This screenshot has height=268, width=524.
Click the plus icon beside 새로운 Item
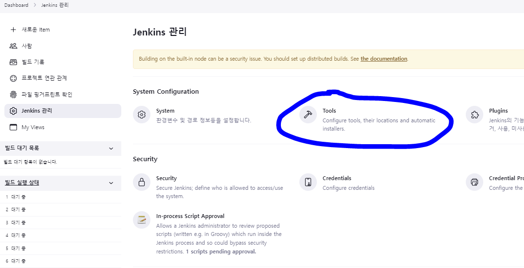click(x=13, y=30)
